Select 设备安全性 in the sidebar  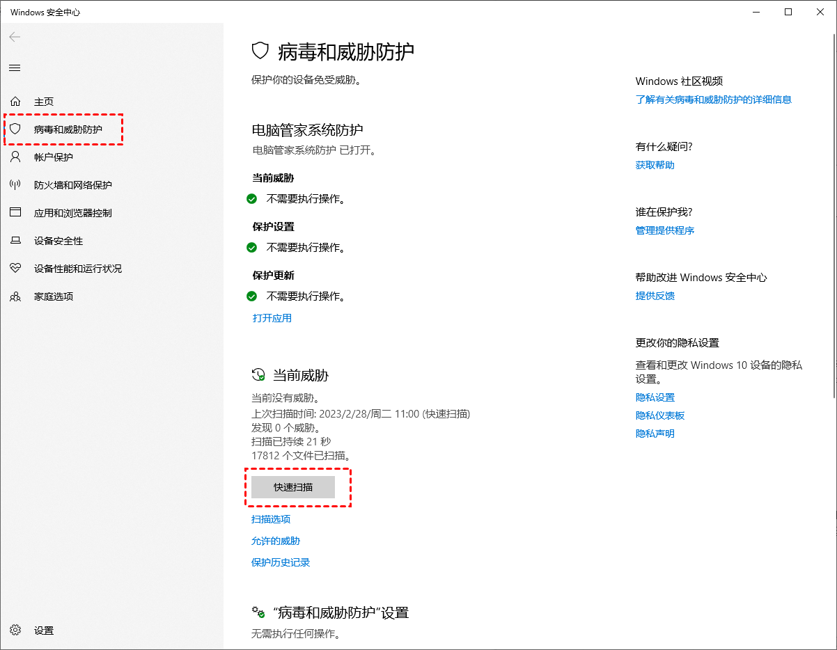click(x=58, y=241)
